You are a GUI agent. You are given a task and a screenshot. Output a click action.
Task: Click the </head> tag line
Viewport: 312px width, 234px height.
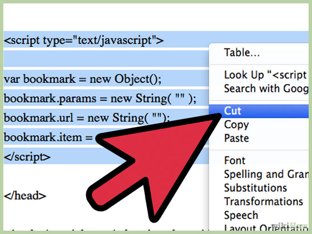25,196
